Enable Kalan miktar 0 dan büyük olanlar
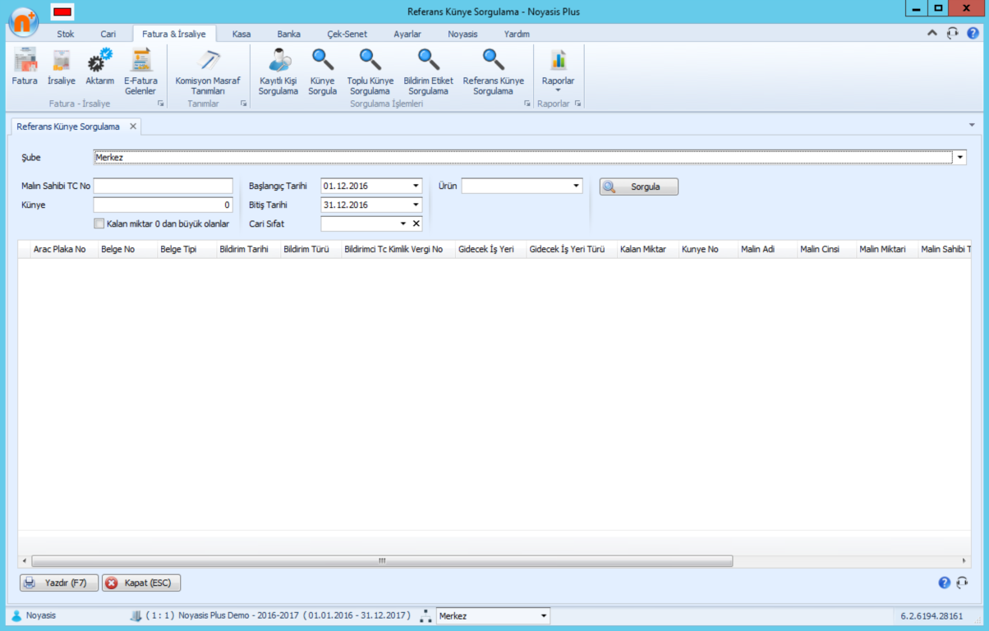The image size is (989, 631). click(x=99, y=223)
